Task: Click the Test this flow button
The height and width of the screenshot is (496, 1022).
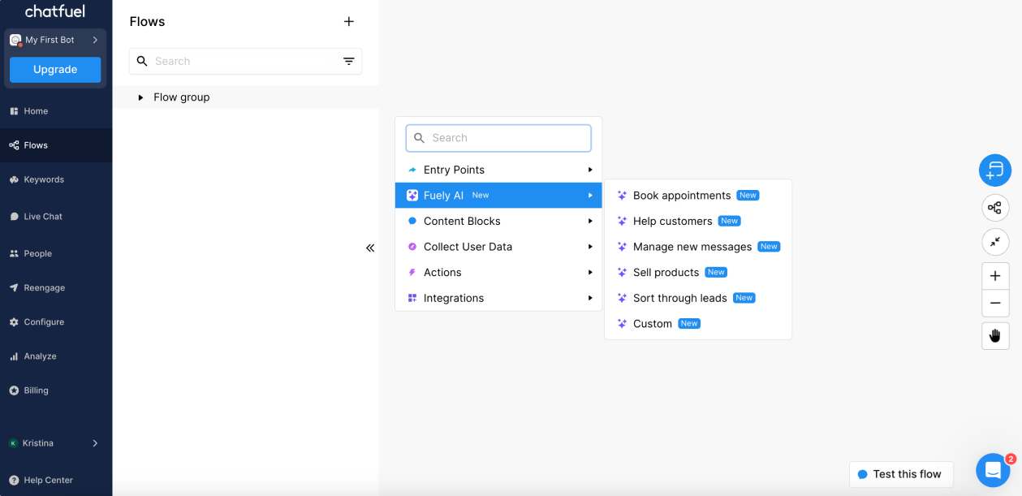Action: tap(901, 474)
